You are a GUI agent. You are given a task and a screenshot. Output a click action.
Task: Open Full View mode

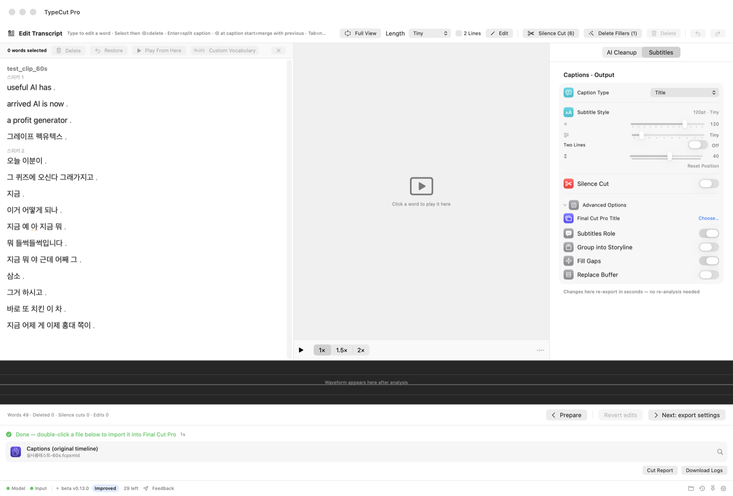(361, 33)
